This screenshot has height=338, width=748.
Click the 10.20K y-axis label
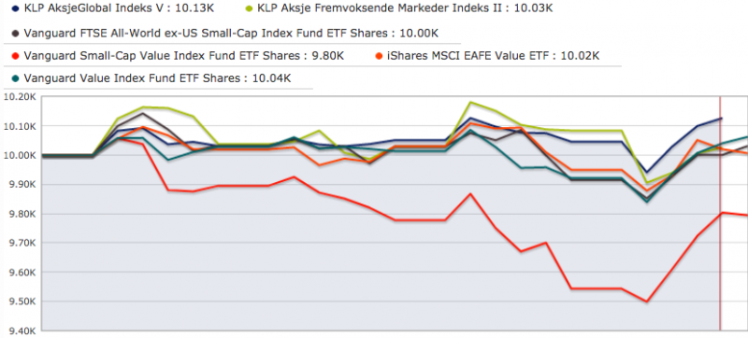19,97
